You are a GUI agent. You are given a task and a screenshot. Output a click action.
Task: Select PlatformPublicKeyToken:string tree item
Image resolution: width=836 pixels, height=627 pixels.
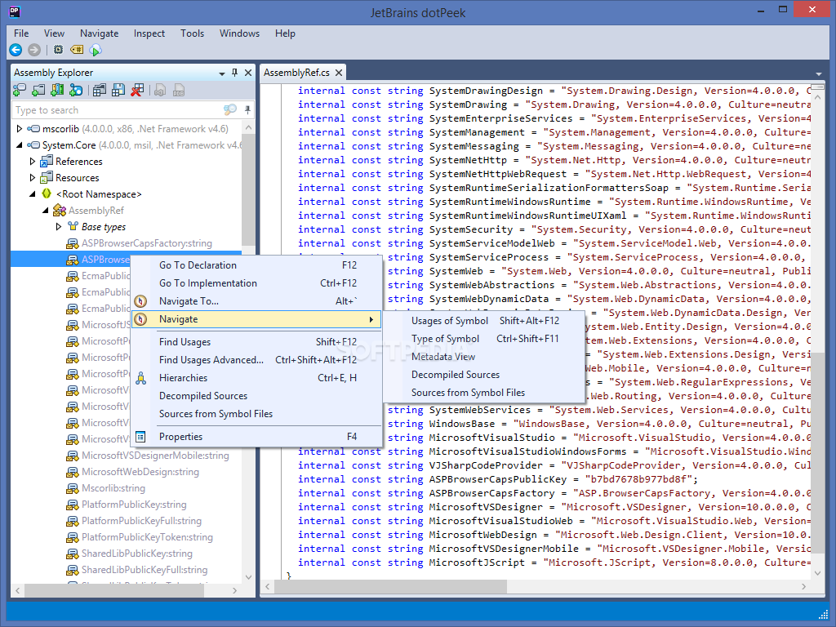pos(147,537)
